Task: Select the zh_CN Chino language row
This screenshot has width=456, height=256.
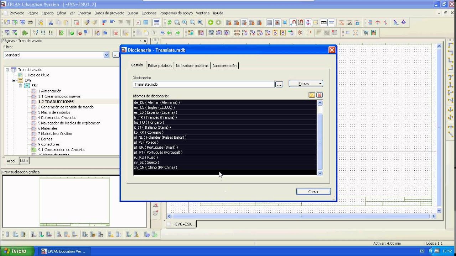Action: click(225, 167)
